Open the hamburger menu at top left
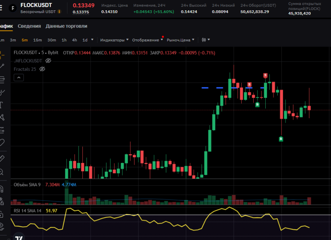 pyautogui.click(x=1, y=8)
